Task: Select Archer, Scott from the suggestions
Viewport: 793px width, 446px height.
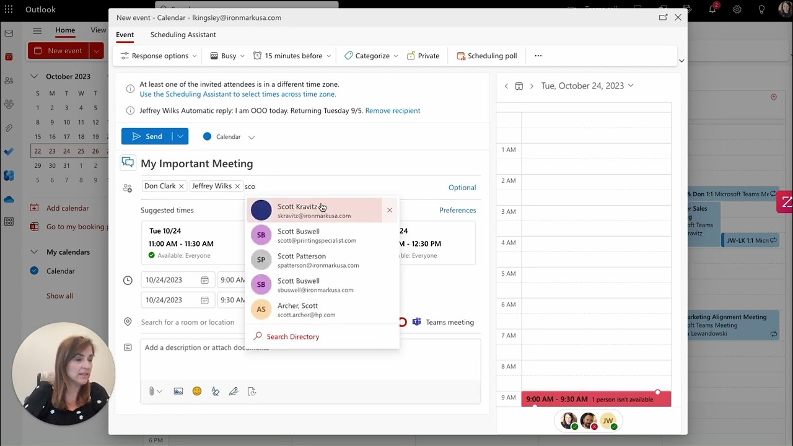Action: coord(322,310)
